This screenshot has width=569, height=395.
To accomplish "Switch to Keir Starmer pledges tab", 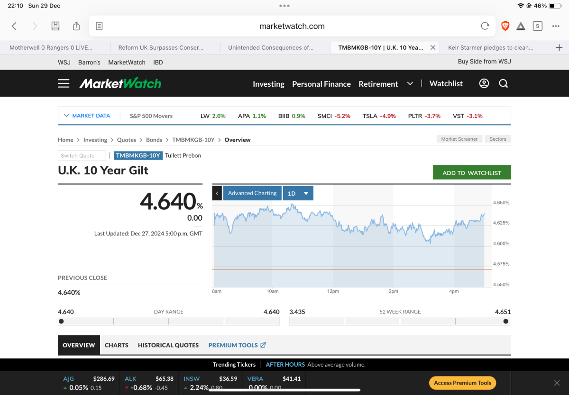I will pos(491,47).
